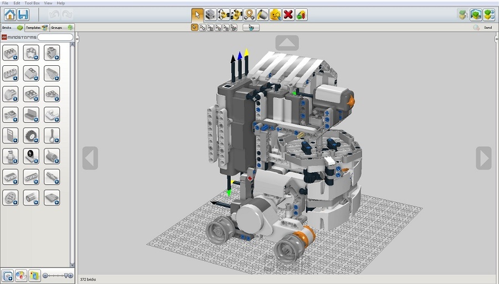Expand the round bricks category
Screen dimensions: 499x284
tap(31, 53)
